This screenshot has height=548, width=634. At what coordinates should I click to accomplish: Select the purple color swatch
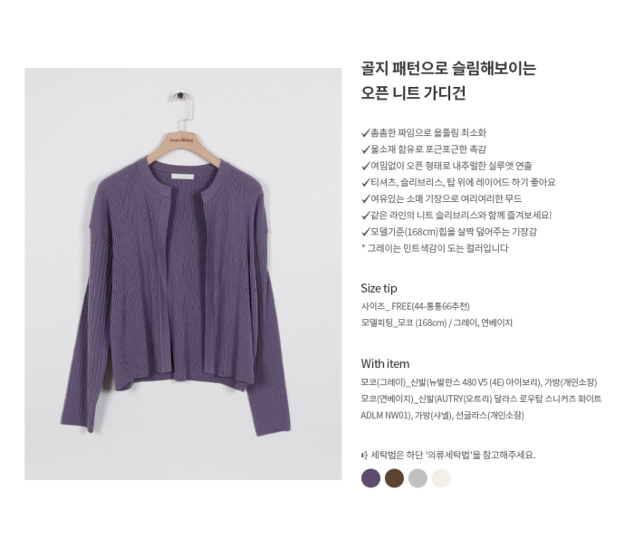(x=370, y=478)
